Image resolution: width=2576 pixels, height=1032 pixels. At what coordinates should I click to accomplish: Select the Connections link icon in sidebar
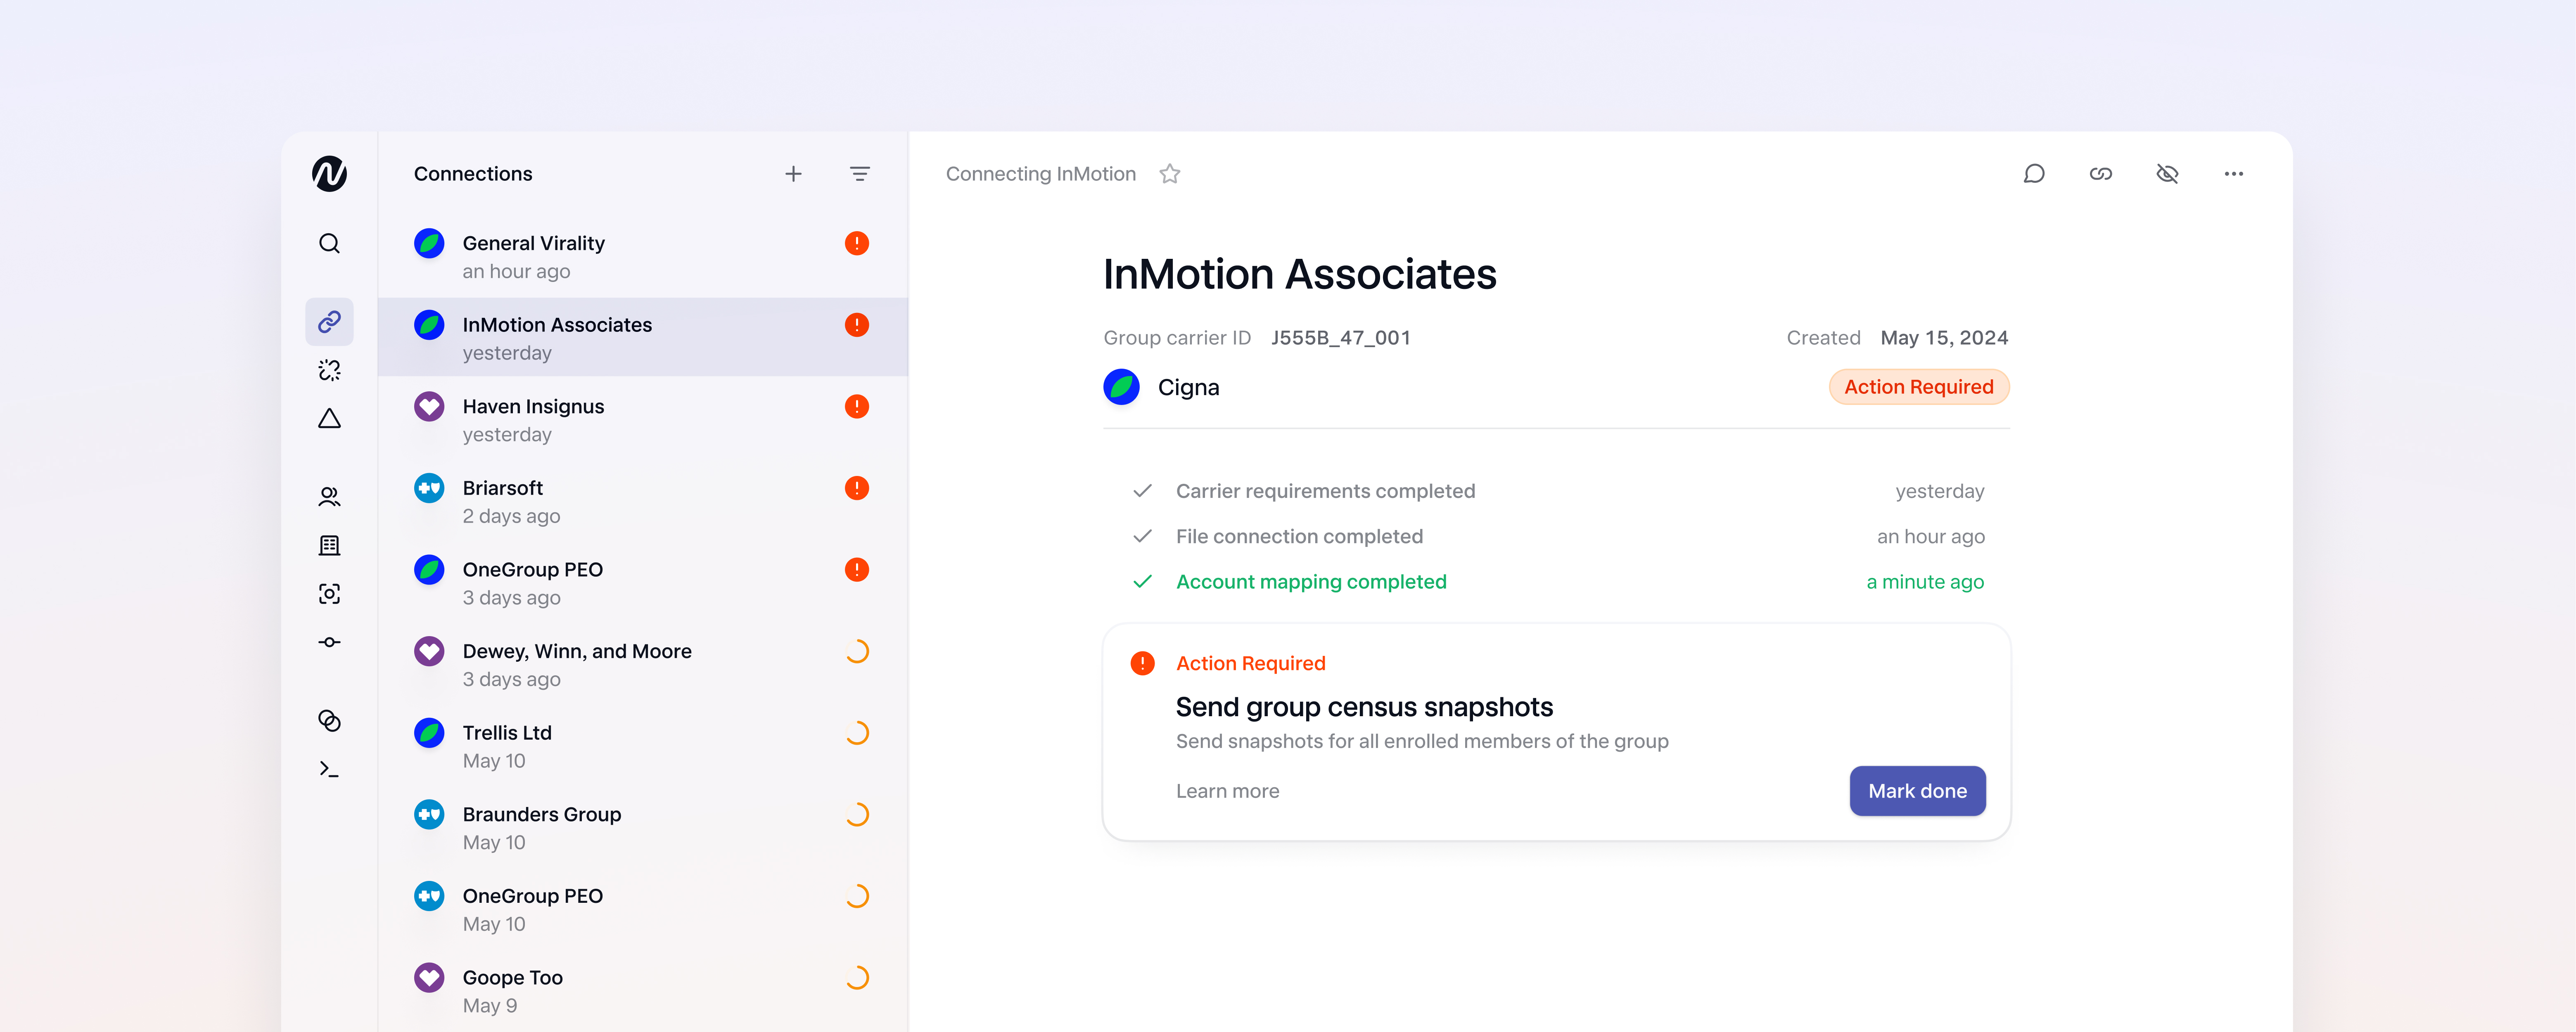coord(329,322)
